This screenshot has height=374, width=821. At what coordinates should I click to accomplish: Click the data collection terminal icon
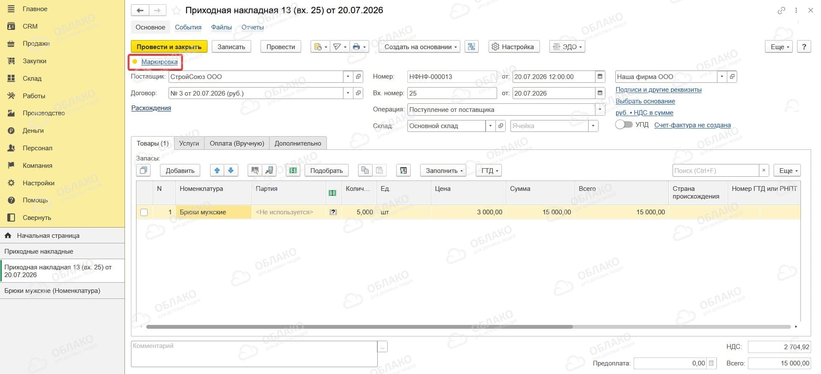click(269, 170)
